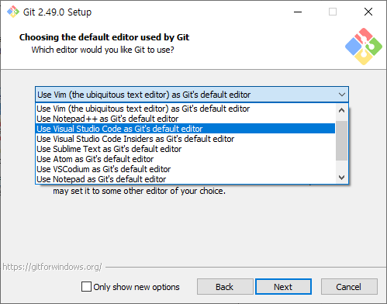Open the gitforwindows.org link
387x304 pixels.
coord(52,267)
